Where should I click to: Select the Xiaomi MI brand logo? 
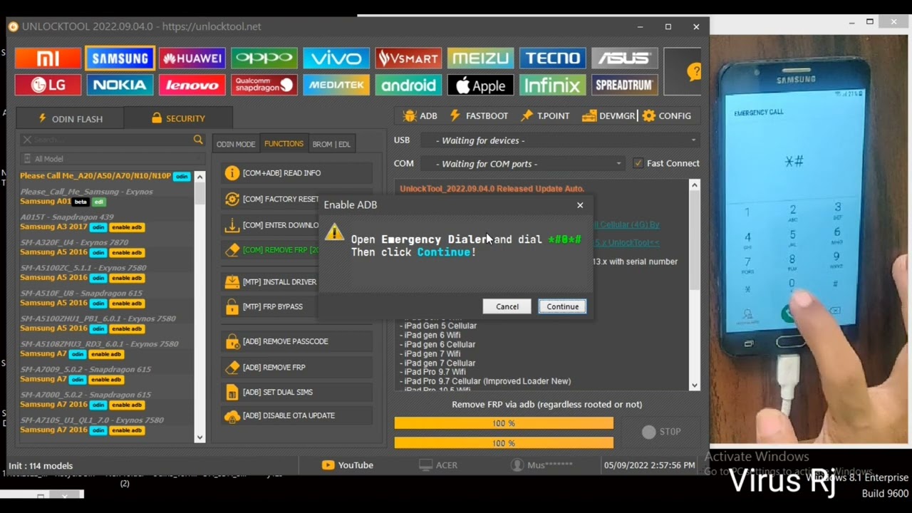(48, 58)
